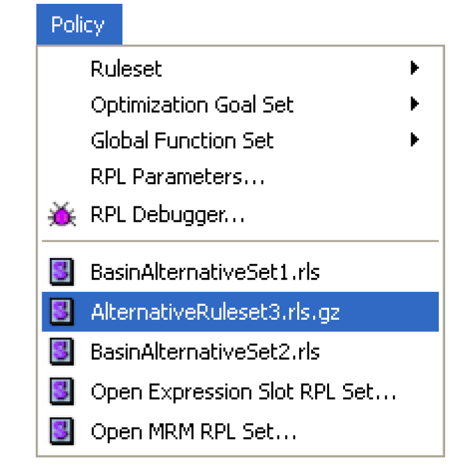Screen dimensions: 456x467
Task: Expand the Ruleset submenu arrow
Action: click(x=415, y=68)
